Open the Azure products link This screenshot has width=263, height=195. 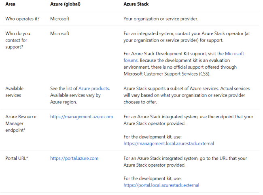point(94,88)
